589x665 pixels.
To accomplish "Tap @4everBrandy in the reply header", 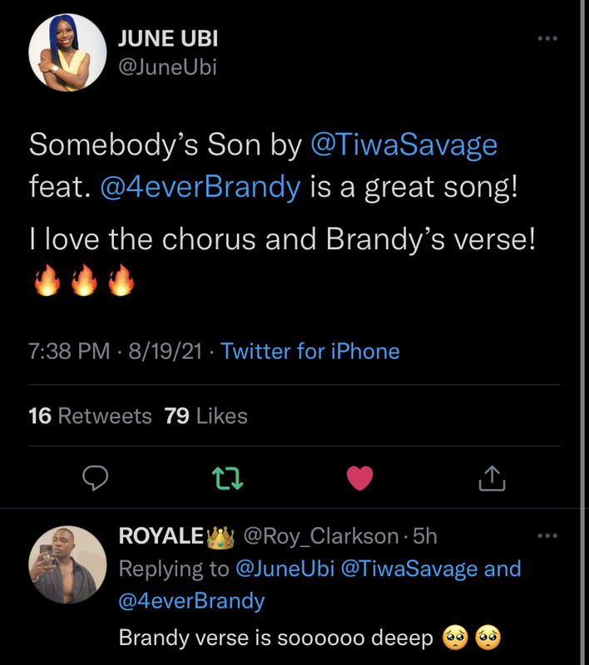I will click(192, 601).
